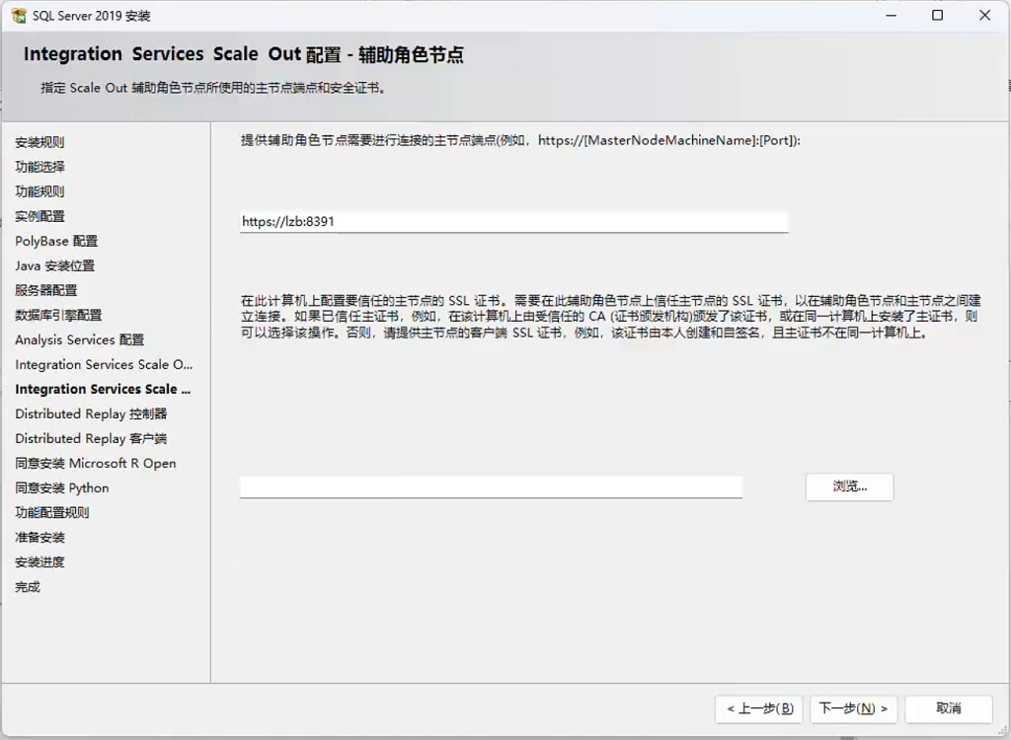The image size is (1011, 740).
Task: Click the page heading Integration Services Scale Out 配置
Action: point(244,54)
